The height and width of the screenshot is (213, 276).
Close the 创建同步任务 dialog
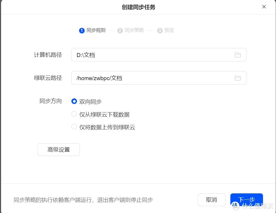click(x=264, y=7)
